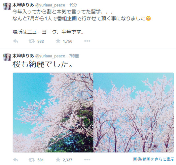Open more options on the sakura tweet
Image resolution: width=176 pixels, height=165 pixels.
87,160
